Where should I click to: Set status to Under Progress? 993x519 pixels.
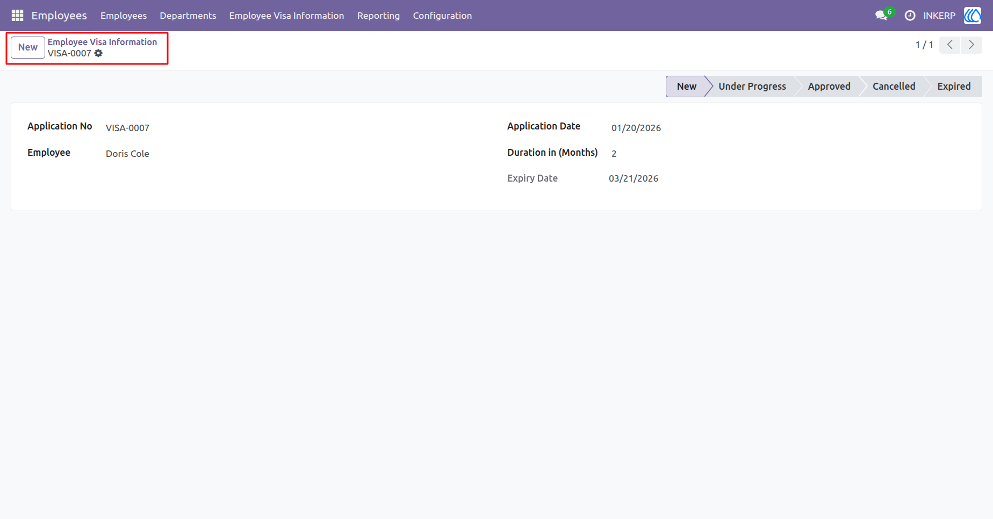[x=752, y=86]
